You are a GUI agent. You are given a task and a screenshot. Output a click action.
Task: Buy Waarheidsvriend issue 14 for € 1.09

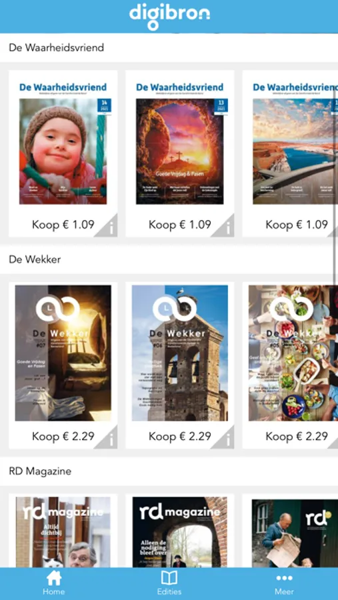click(63, 225)
